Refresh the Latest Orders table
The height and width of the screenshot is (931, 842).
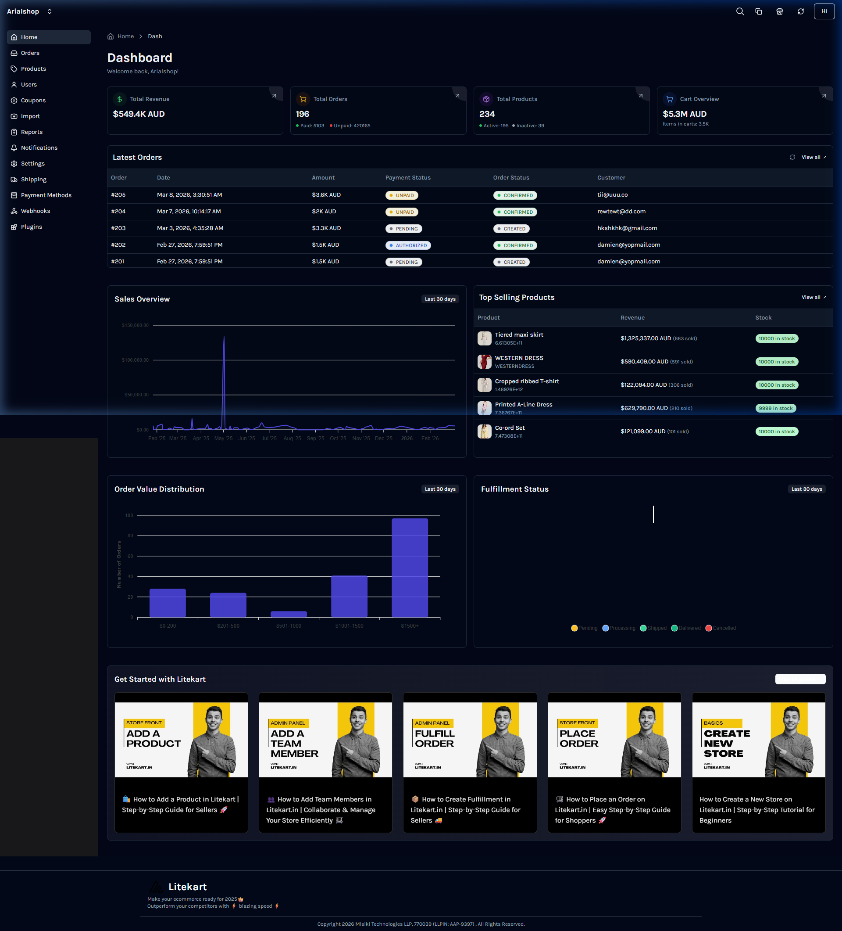[792, 158]
